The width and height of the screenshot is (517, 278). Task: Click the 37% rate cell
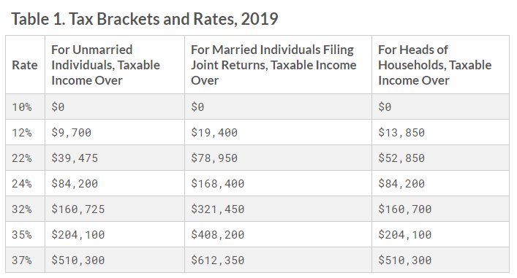(x=25, y=260)
